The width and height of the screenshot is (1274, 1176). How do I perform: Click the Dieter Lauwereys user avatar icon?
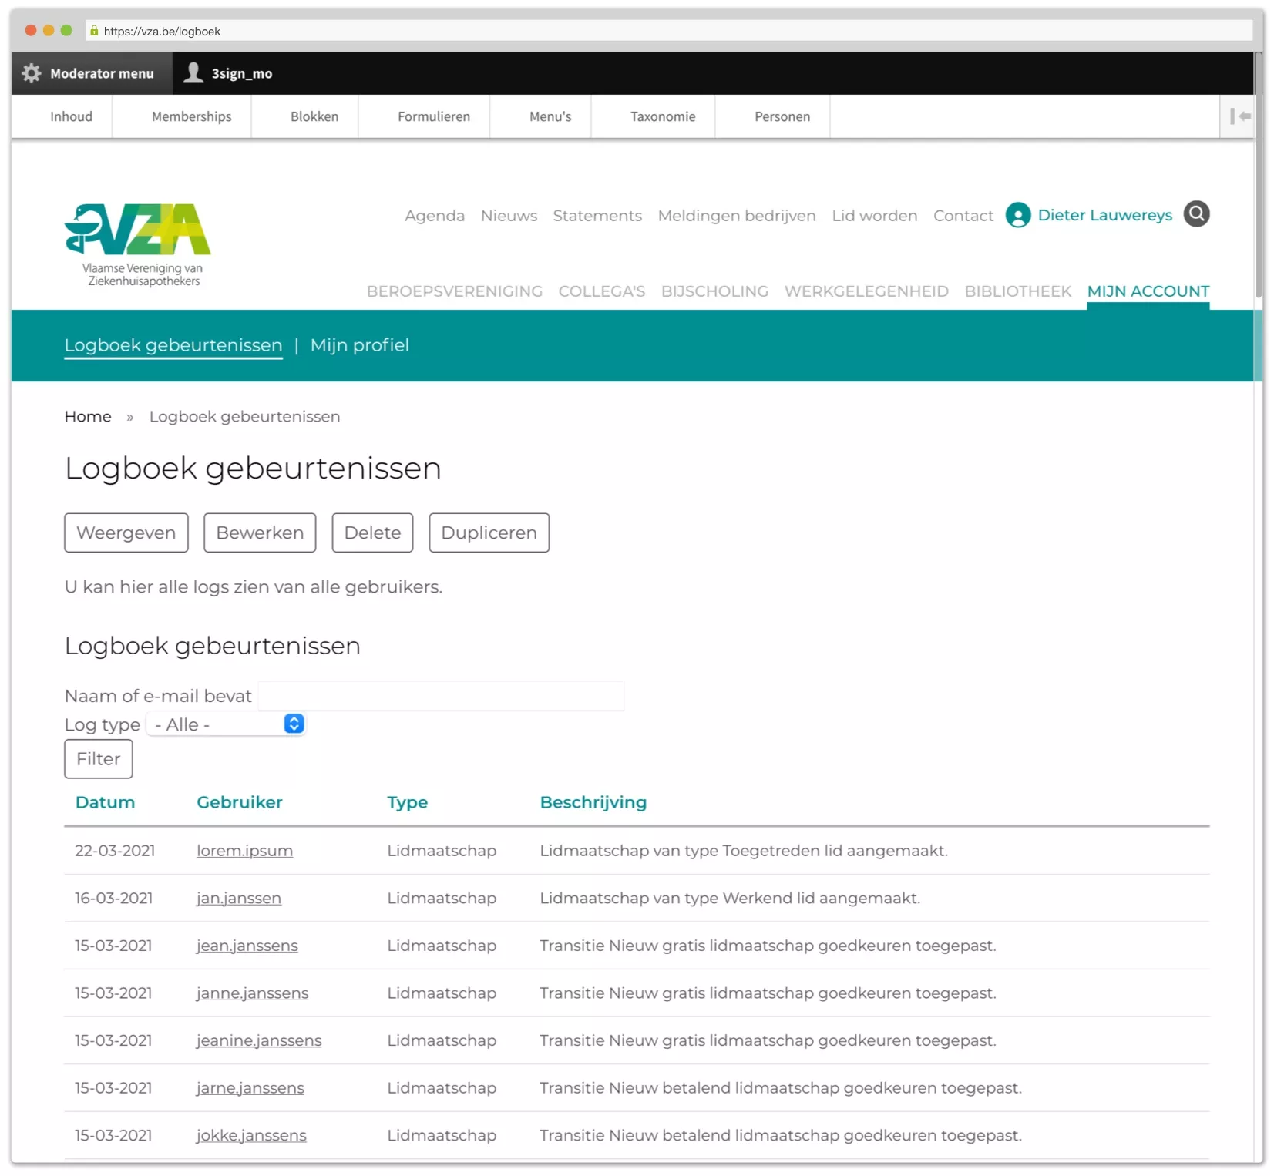click(1017, 215)
